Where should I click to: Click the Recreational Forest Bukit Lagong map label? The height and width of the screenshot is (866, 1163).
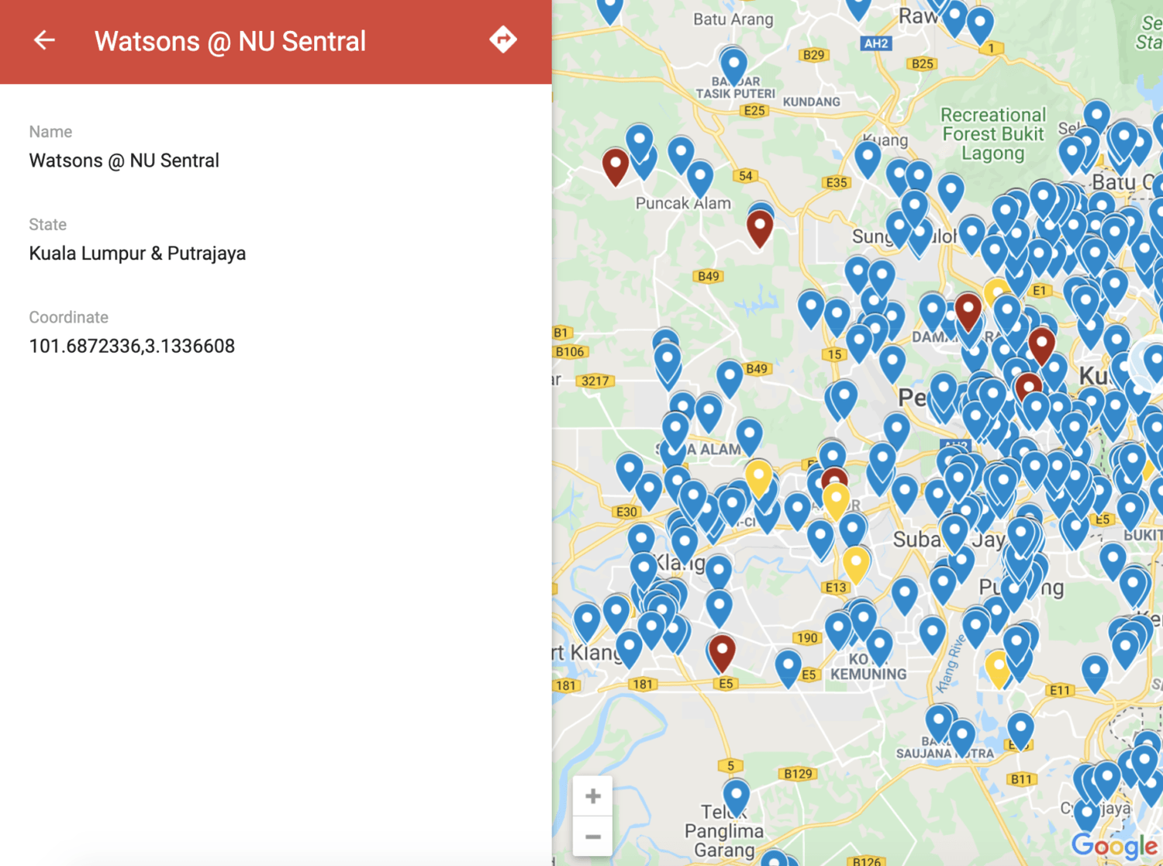tap(993, 134)
